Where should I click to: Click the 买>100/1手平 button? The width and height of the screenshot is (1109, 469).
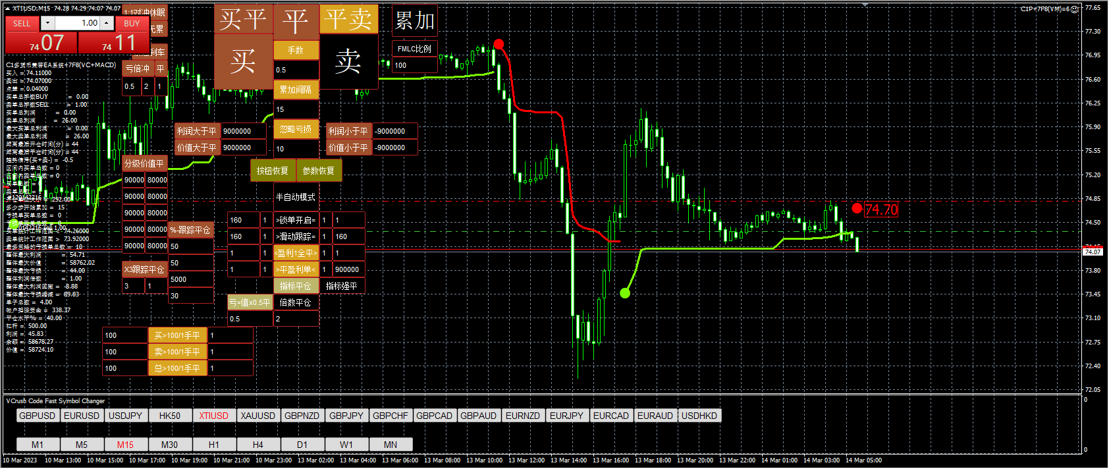177,335
